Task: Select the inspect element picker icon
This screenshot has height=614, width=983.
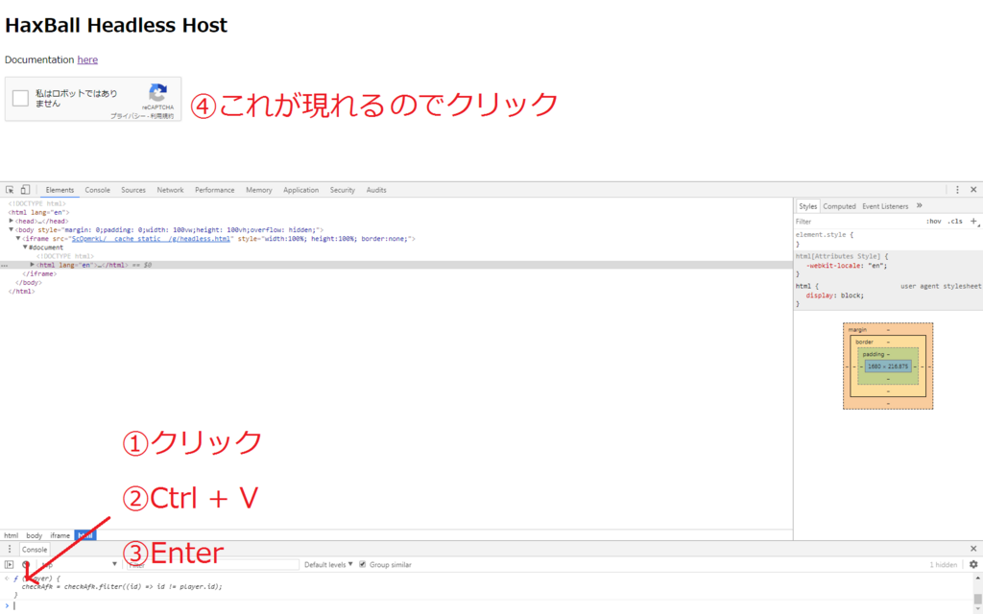Action: pyautogui.click(x=10, y=190)
